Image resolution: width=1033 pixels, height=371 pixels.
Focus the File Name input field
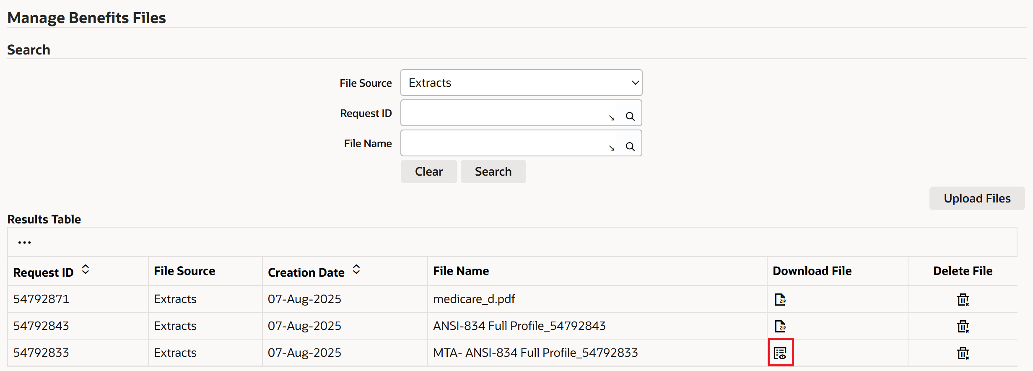pos(503,143)
